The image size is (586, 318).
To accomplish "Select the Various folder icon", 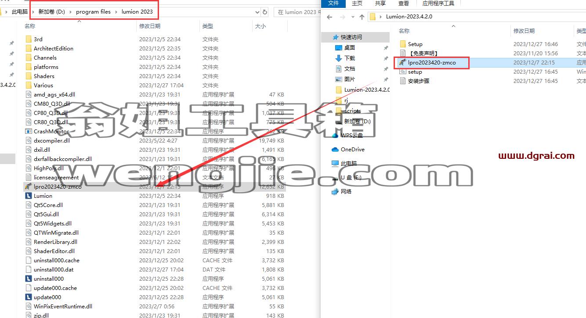I will [29, 85].
